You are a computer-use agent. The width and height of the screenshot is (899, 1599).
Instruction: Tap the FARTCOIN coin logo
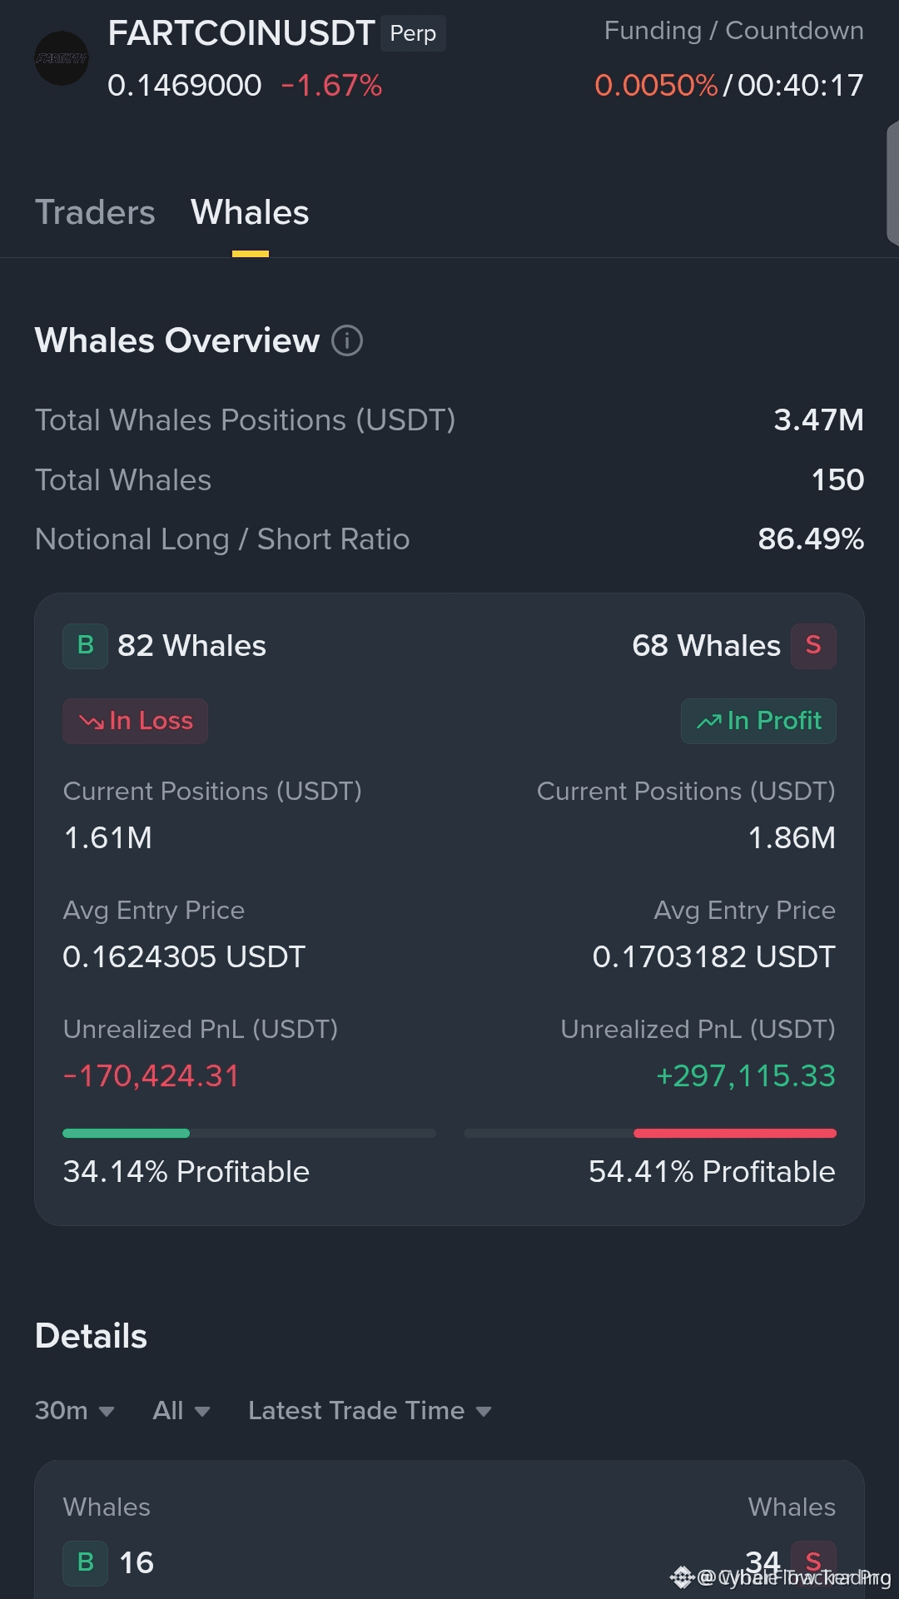point(62,58)
